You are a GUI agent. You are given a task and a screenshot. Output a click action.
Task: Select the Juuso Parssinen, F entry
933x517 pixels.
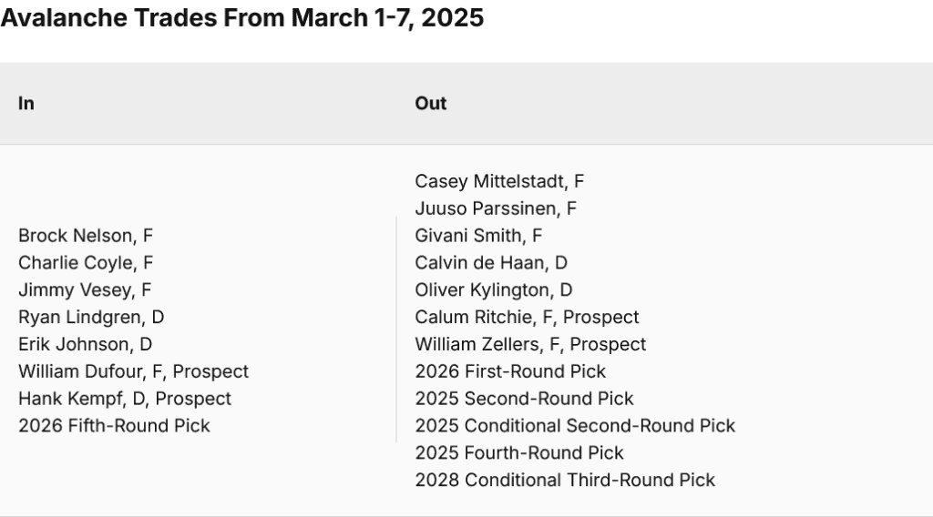click(496, 208)
